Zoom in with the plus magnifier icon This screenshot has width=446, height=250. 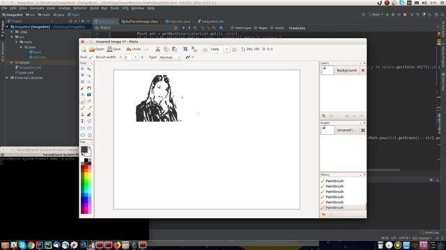[x=234, y=49]
